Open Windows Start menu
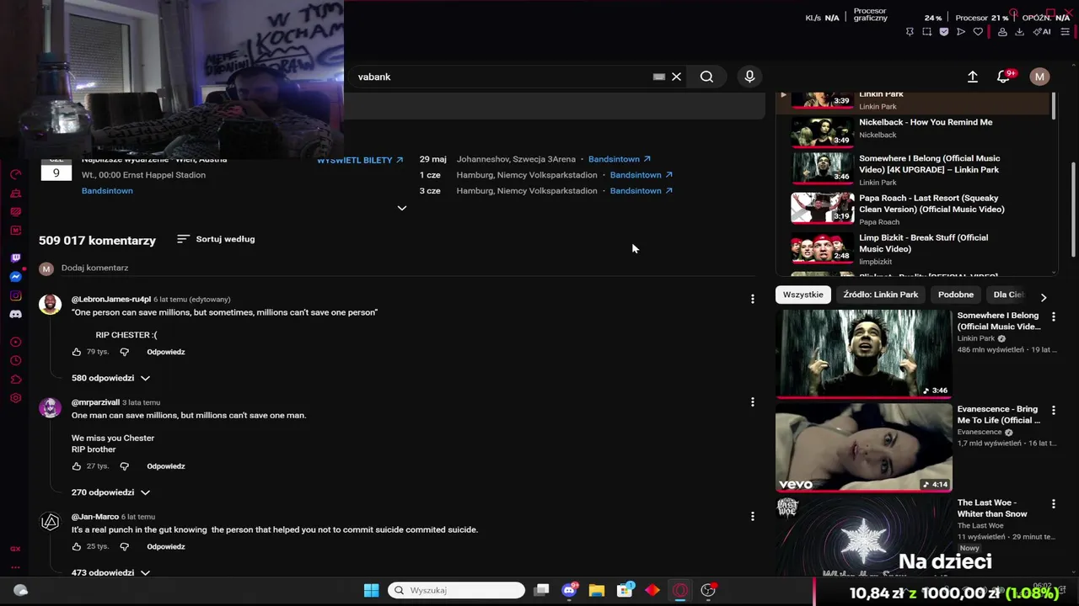Image resolution: width=1079 pixels, height=606 pixels. (371, 591)
